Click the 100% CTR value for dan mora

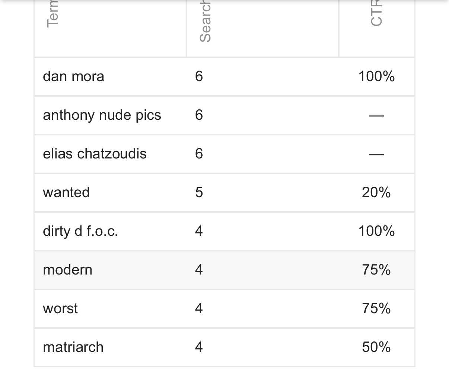pos(376,77)
